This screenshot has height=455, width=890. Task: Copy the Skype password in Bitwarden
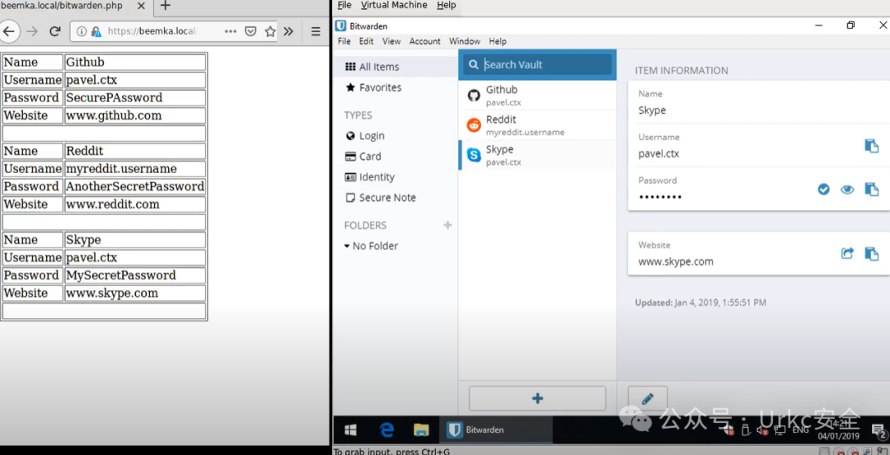871,189
